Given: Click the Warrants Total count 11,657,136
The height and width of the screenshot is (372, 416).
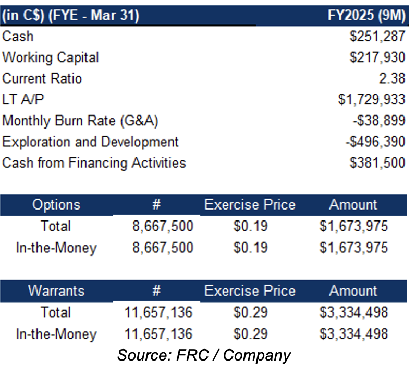Looking at the screenshot, I should [x=158, y=312].
